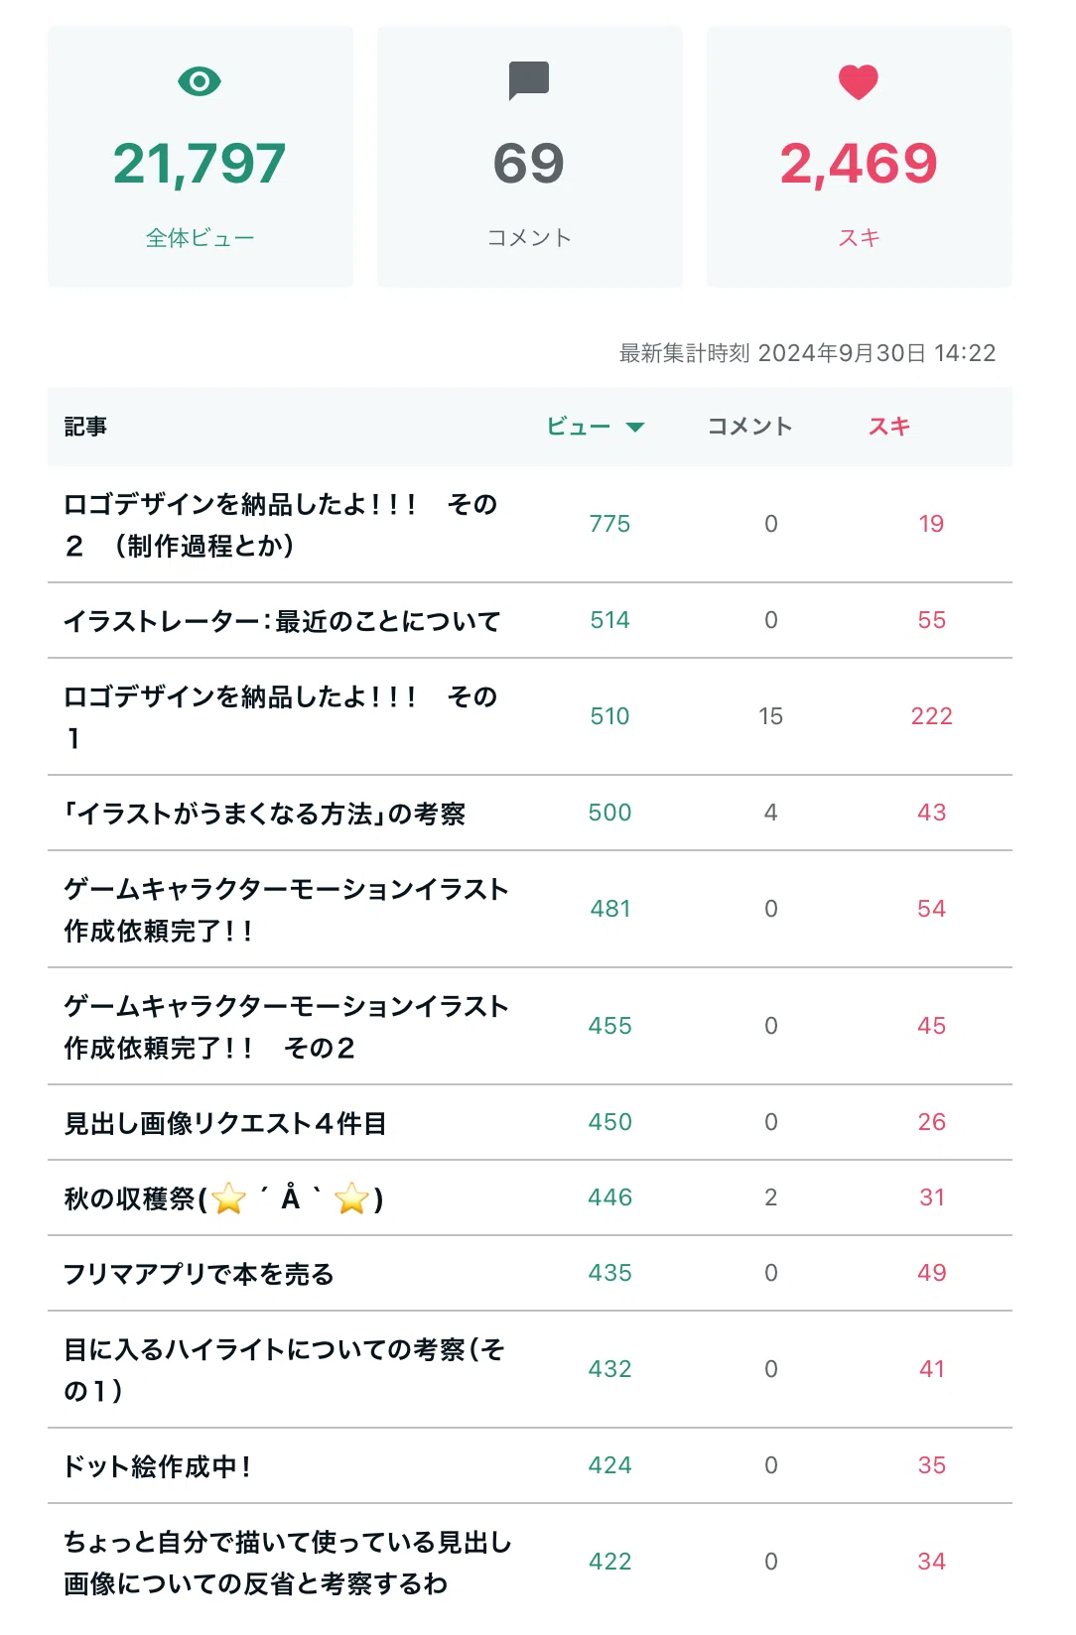The width and height of the screenshot is (1076, 1635).
Task: Open article イラストレーター:最近のことについて
Action: 282,621
